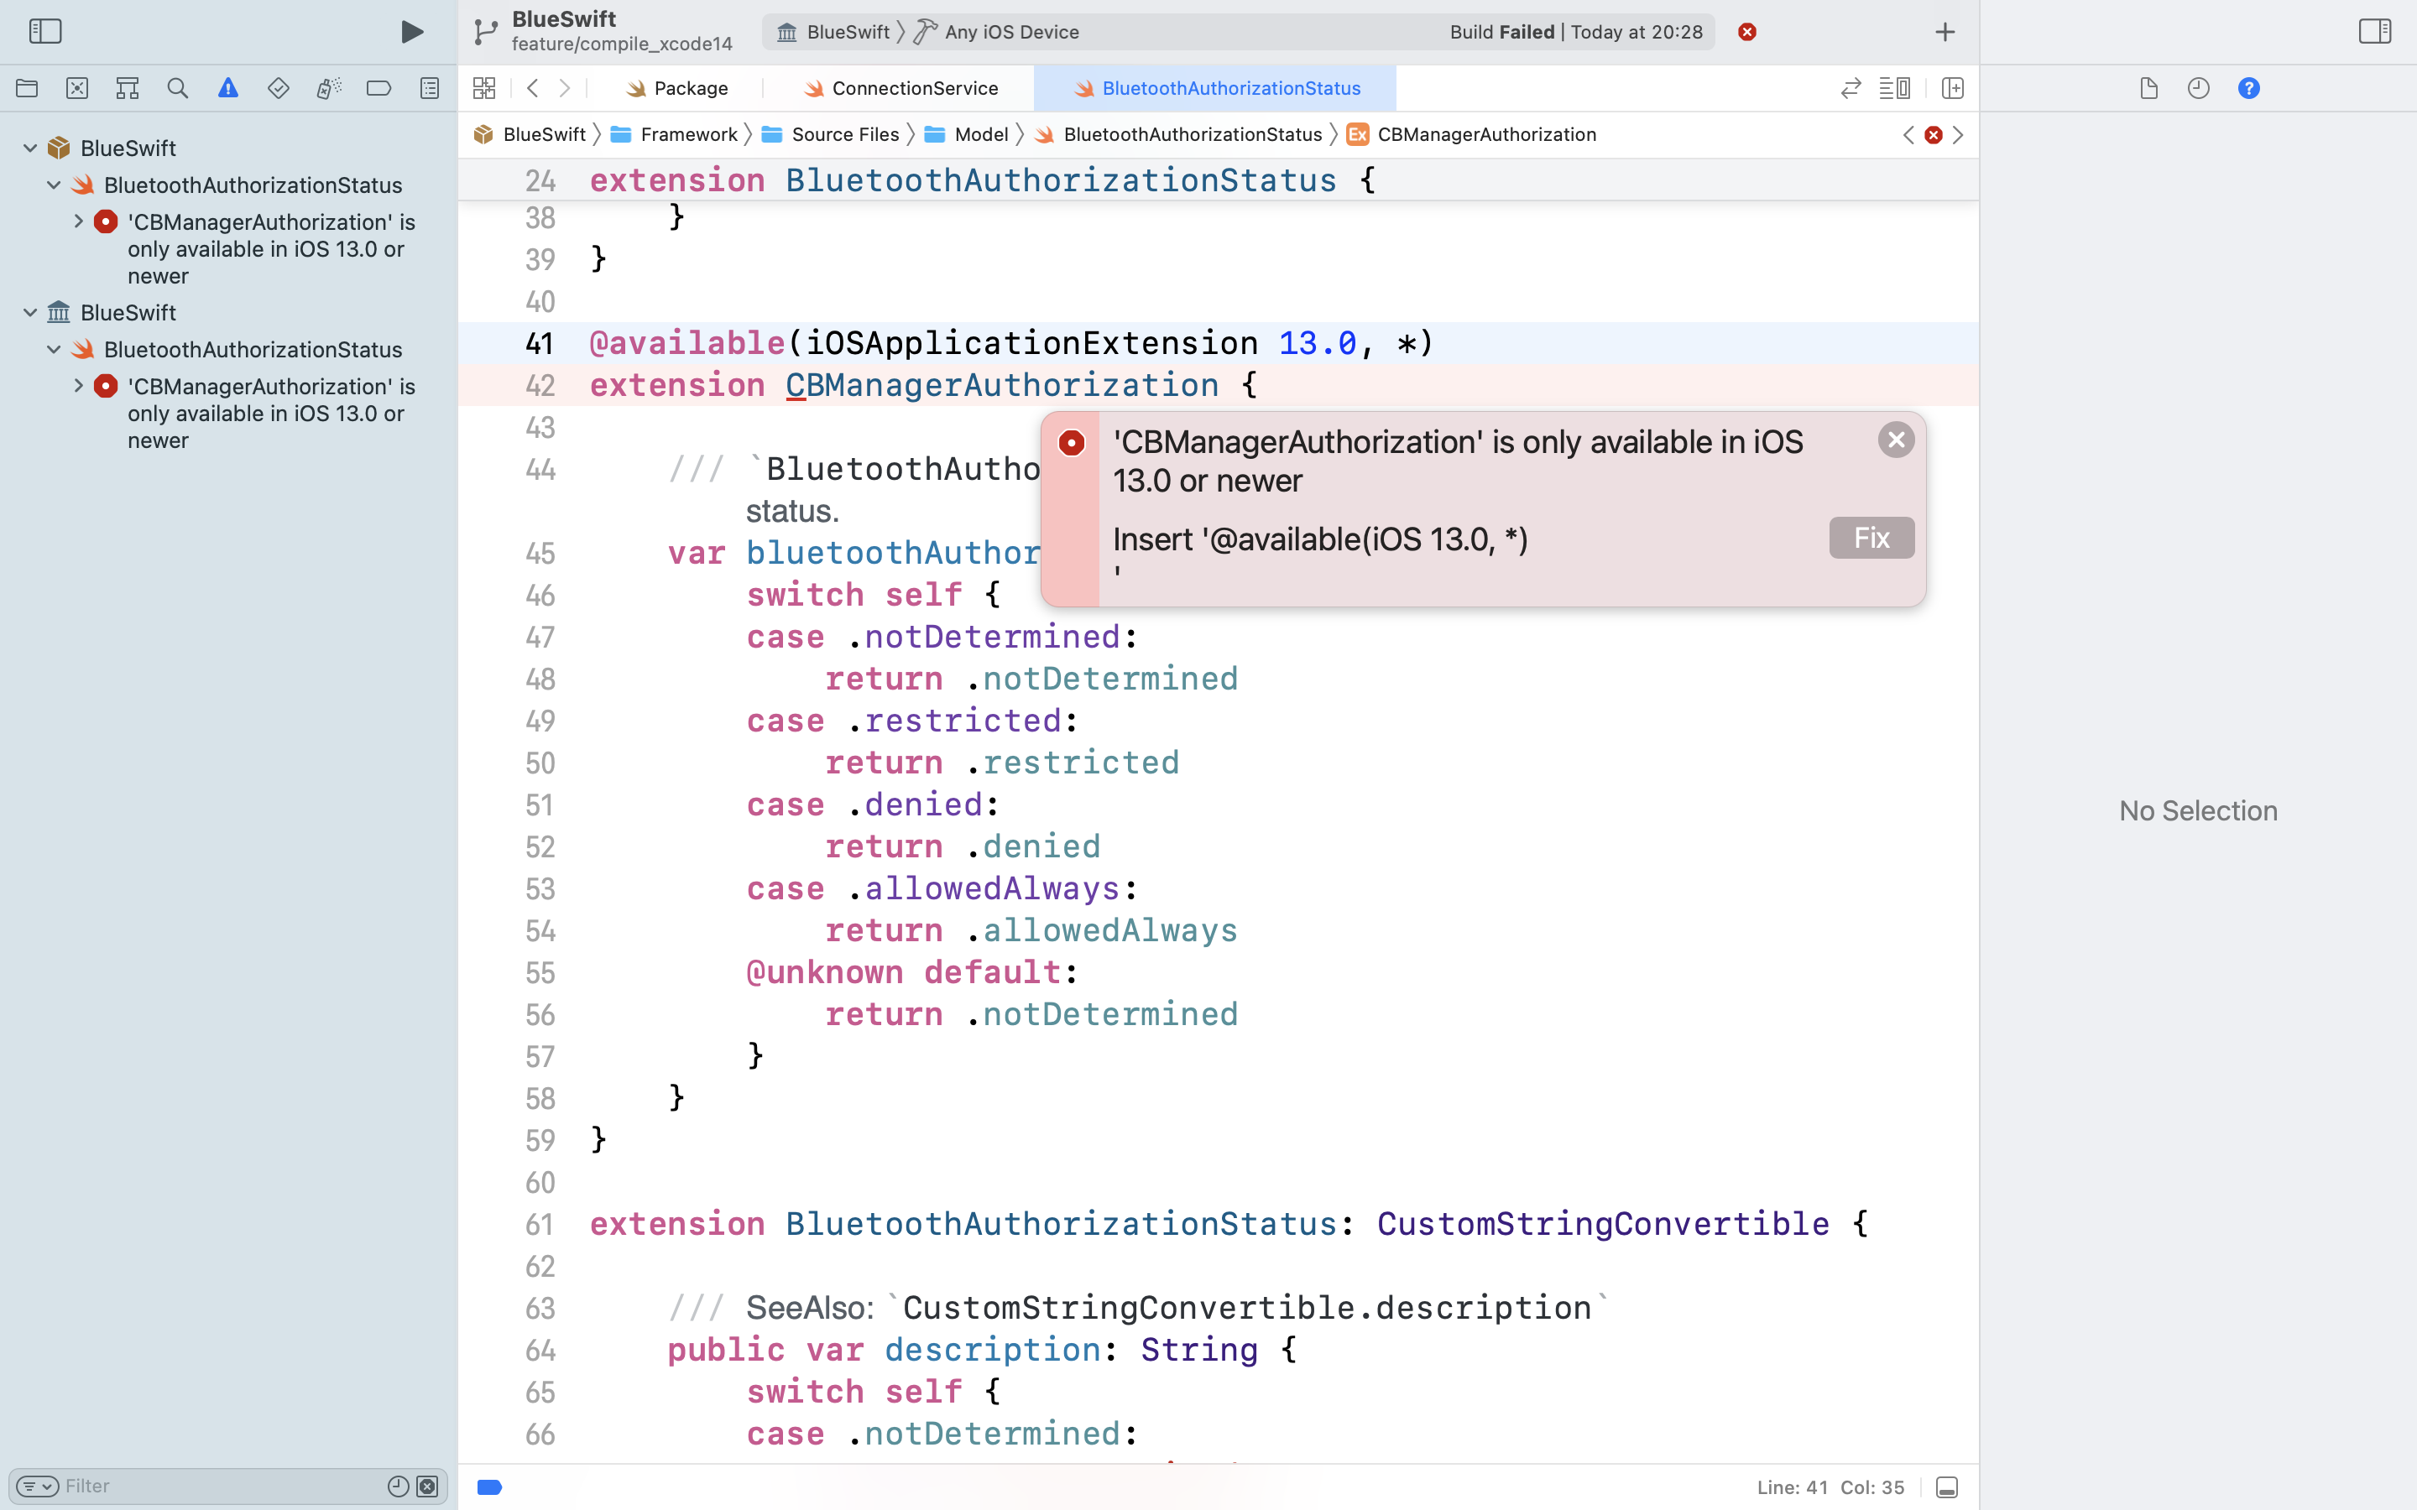Click the Run play button
This screenshot has width=2417, height=1510.
tap(411, 32)
